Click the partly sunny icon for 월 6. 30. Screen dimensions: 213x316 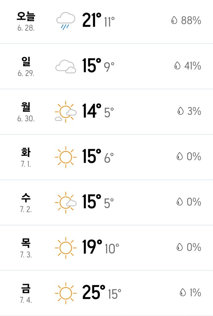(x=65, y=112)
